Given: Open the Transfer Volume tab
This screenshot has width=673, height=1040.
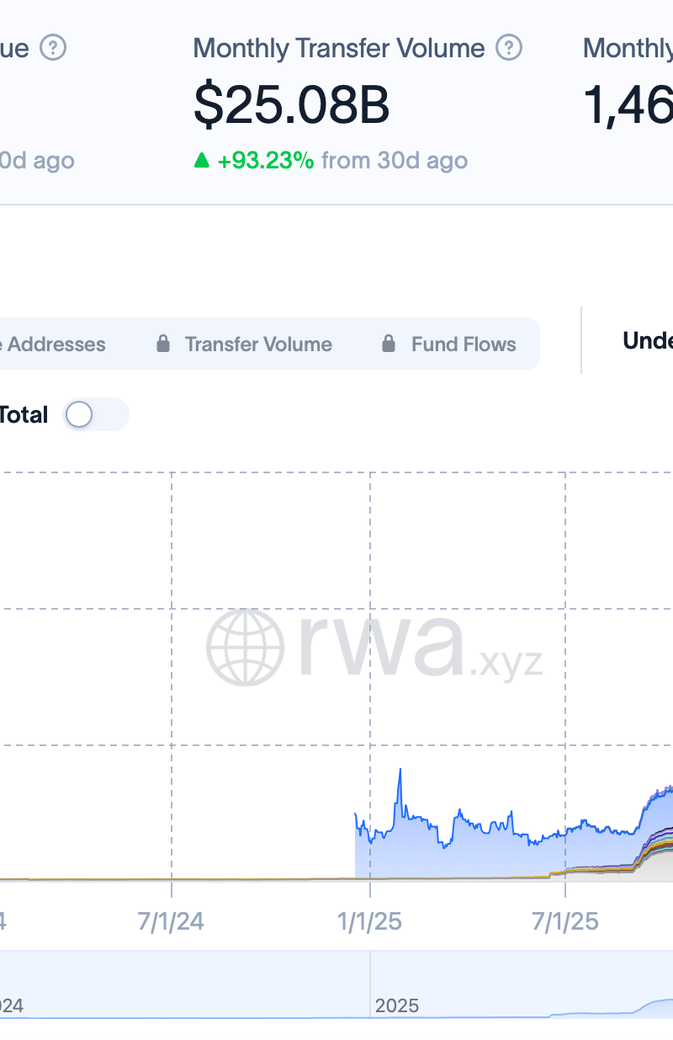Looking at the screenshot, I should click(x=244, y=344).
